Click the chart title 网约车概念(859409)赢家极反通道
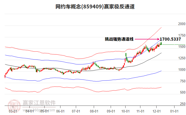Viewport: 186px width, 115px height. pos(95,7)
